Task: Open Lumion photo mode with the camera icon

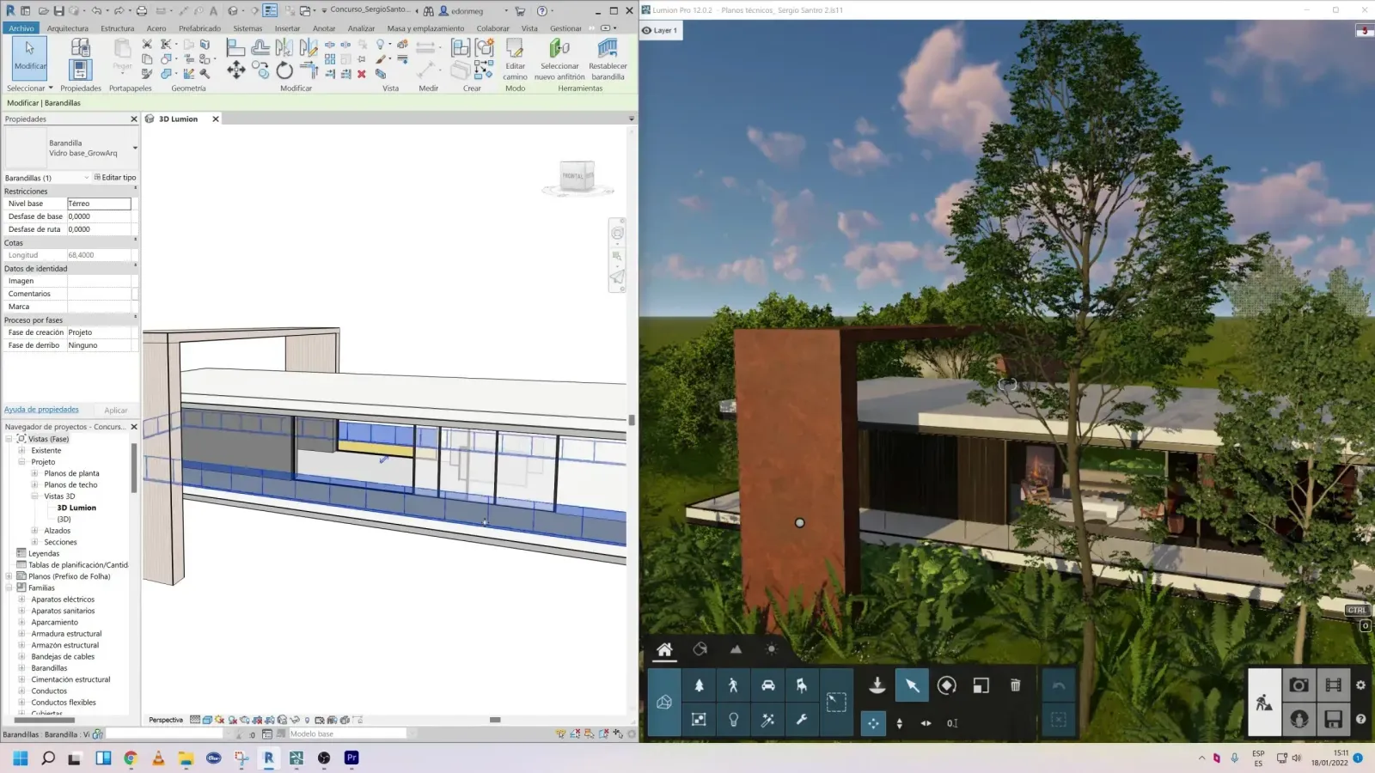Action: [1299, 685]
